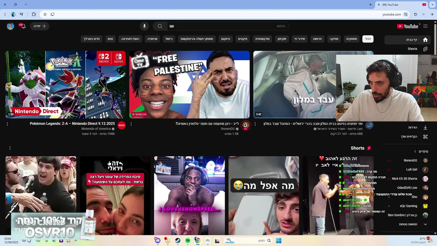Click the Shorts icon in sidebar

[425, 49]
